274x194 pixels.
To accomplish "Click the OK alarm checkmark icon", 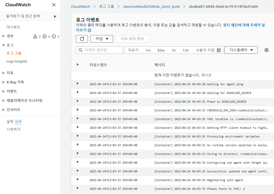I will click(x=45, y=36).
